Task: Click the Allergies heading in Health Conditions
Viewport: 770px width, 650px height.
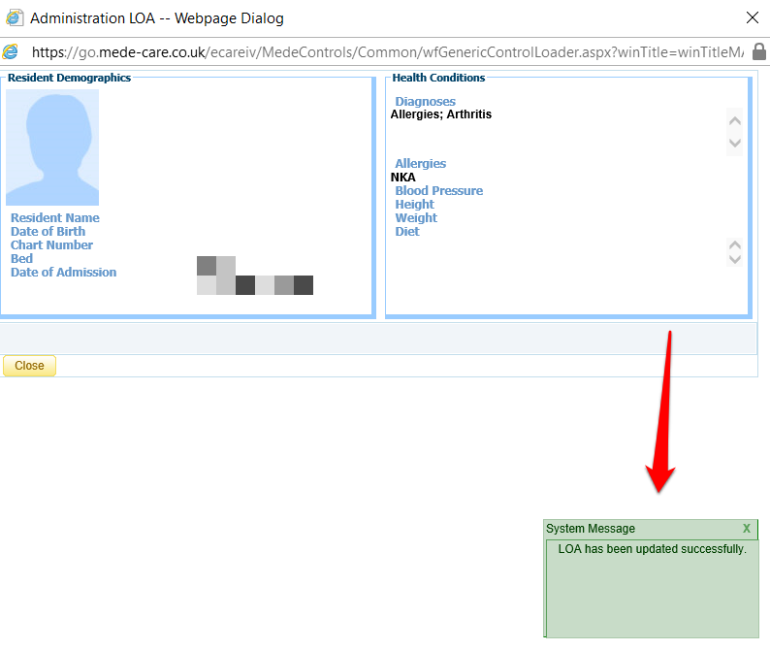Action: 420,164
